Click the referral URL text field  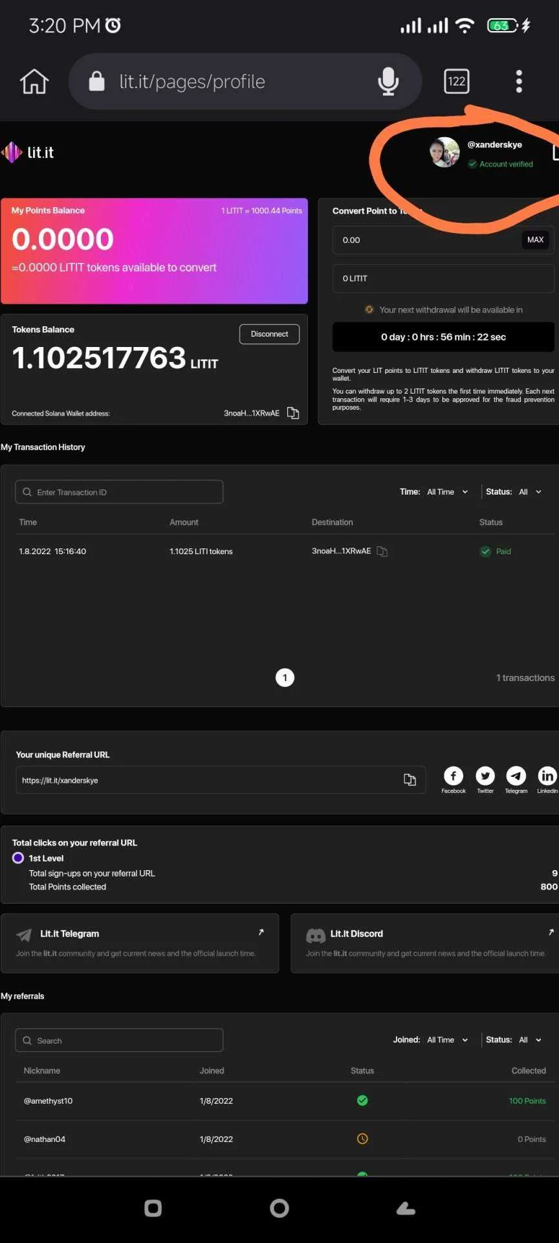tap(221, 780)
